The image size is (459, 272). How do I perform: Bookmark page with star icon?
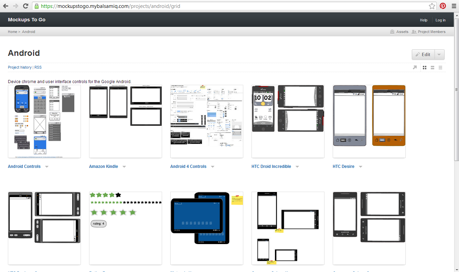432,6
